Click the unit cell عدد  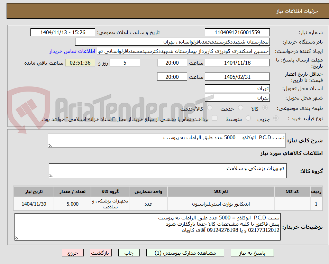pyautogui.click(x=148, y=204)
